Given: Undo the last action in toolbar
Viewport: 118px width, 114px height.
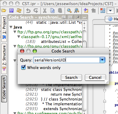Looking at the screenshot, I should (28, 10).
